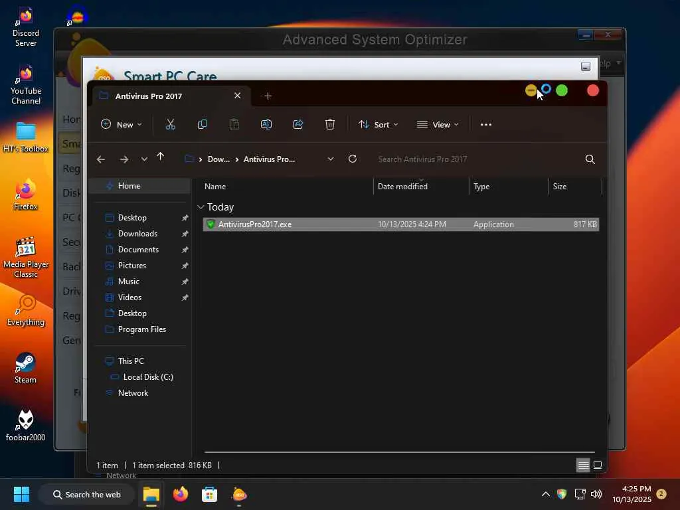The height and width of the screenshot is (510, 680).
Task: Collapse the Today group
Action: click(201, 207)
